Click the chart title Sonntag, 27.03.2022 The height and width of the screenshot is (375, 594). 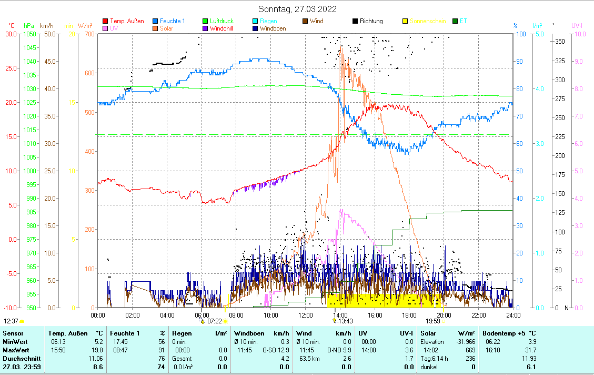tap(298, 9)
